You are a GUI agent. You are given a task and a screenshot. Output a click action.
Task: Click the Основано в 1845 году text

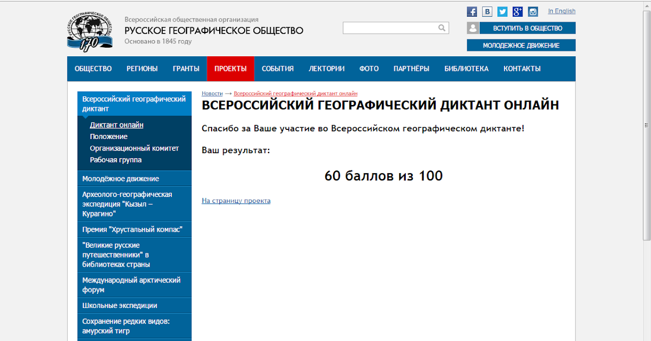[158, 41]
